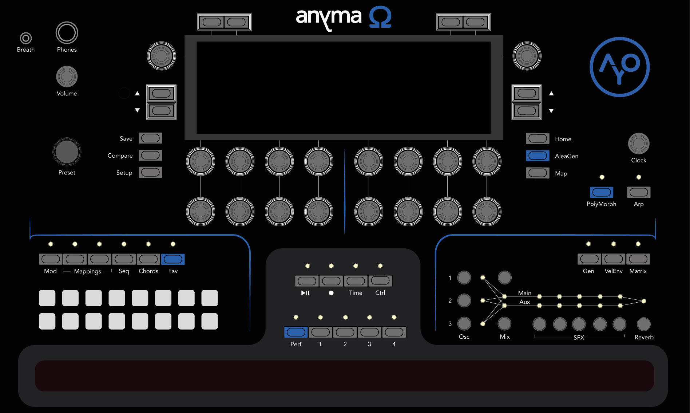Image resolution: width=690 pixels, height=413 pixels.
Task: Click the main display screen
Action: [x=344, y=87]
